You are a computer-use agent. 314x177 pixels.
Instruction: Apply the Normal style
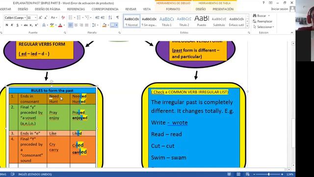pos(131,21)
